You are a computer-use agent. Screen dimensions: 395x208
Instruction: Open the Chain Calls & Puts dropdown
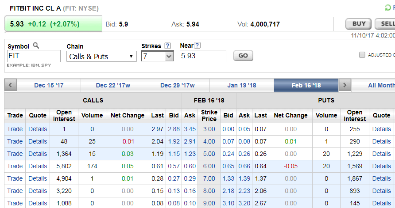(x=101, y=56)
